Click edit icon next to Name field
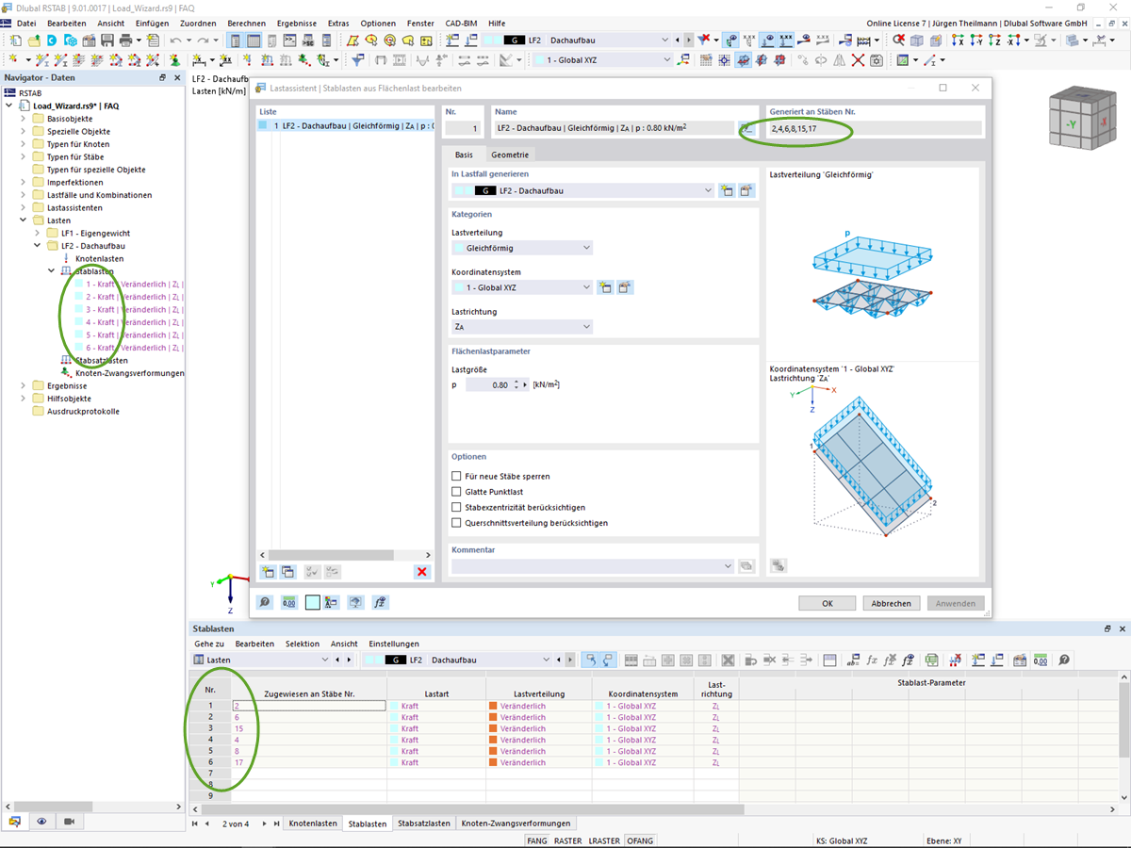This screenshot has height=848, width=1131. click(746, 128)
